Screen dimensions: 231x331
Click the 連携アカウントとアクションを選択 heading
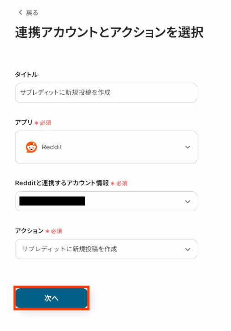click(109, 32)
